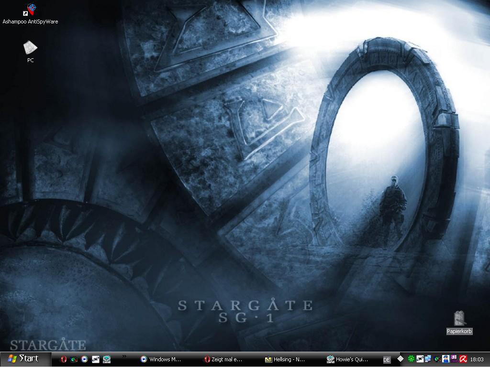Switch to the Hellsing taskbar window
490x367 pixels.
point(285,359)
